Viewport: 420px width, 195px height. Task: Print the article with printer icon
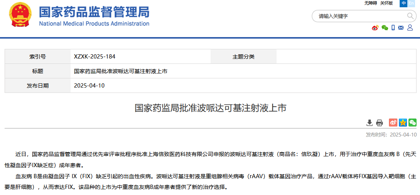pyautogui.click(x=379, y=123)
